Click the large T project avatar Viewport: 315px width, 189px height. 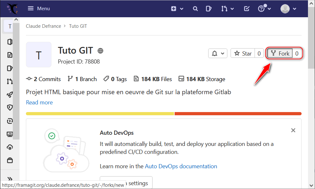[x=39, y=55]
